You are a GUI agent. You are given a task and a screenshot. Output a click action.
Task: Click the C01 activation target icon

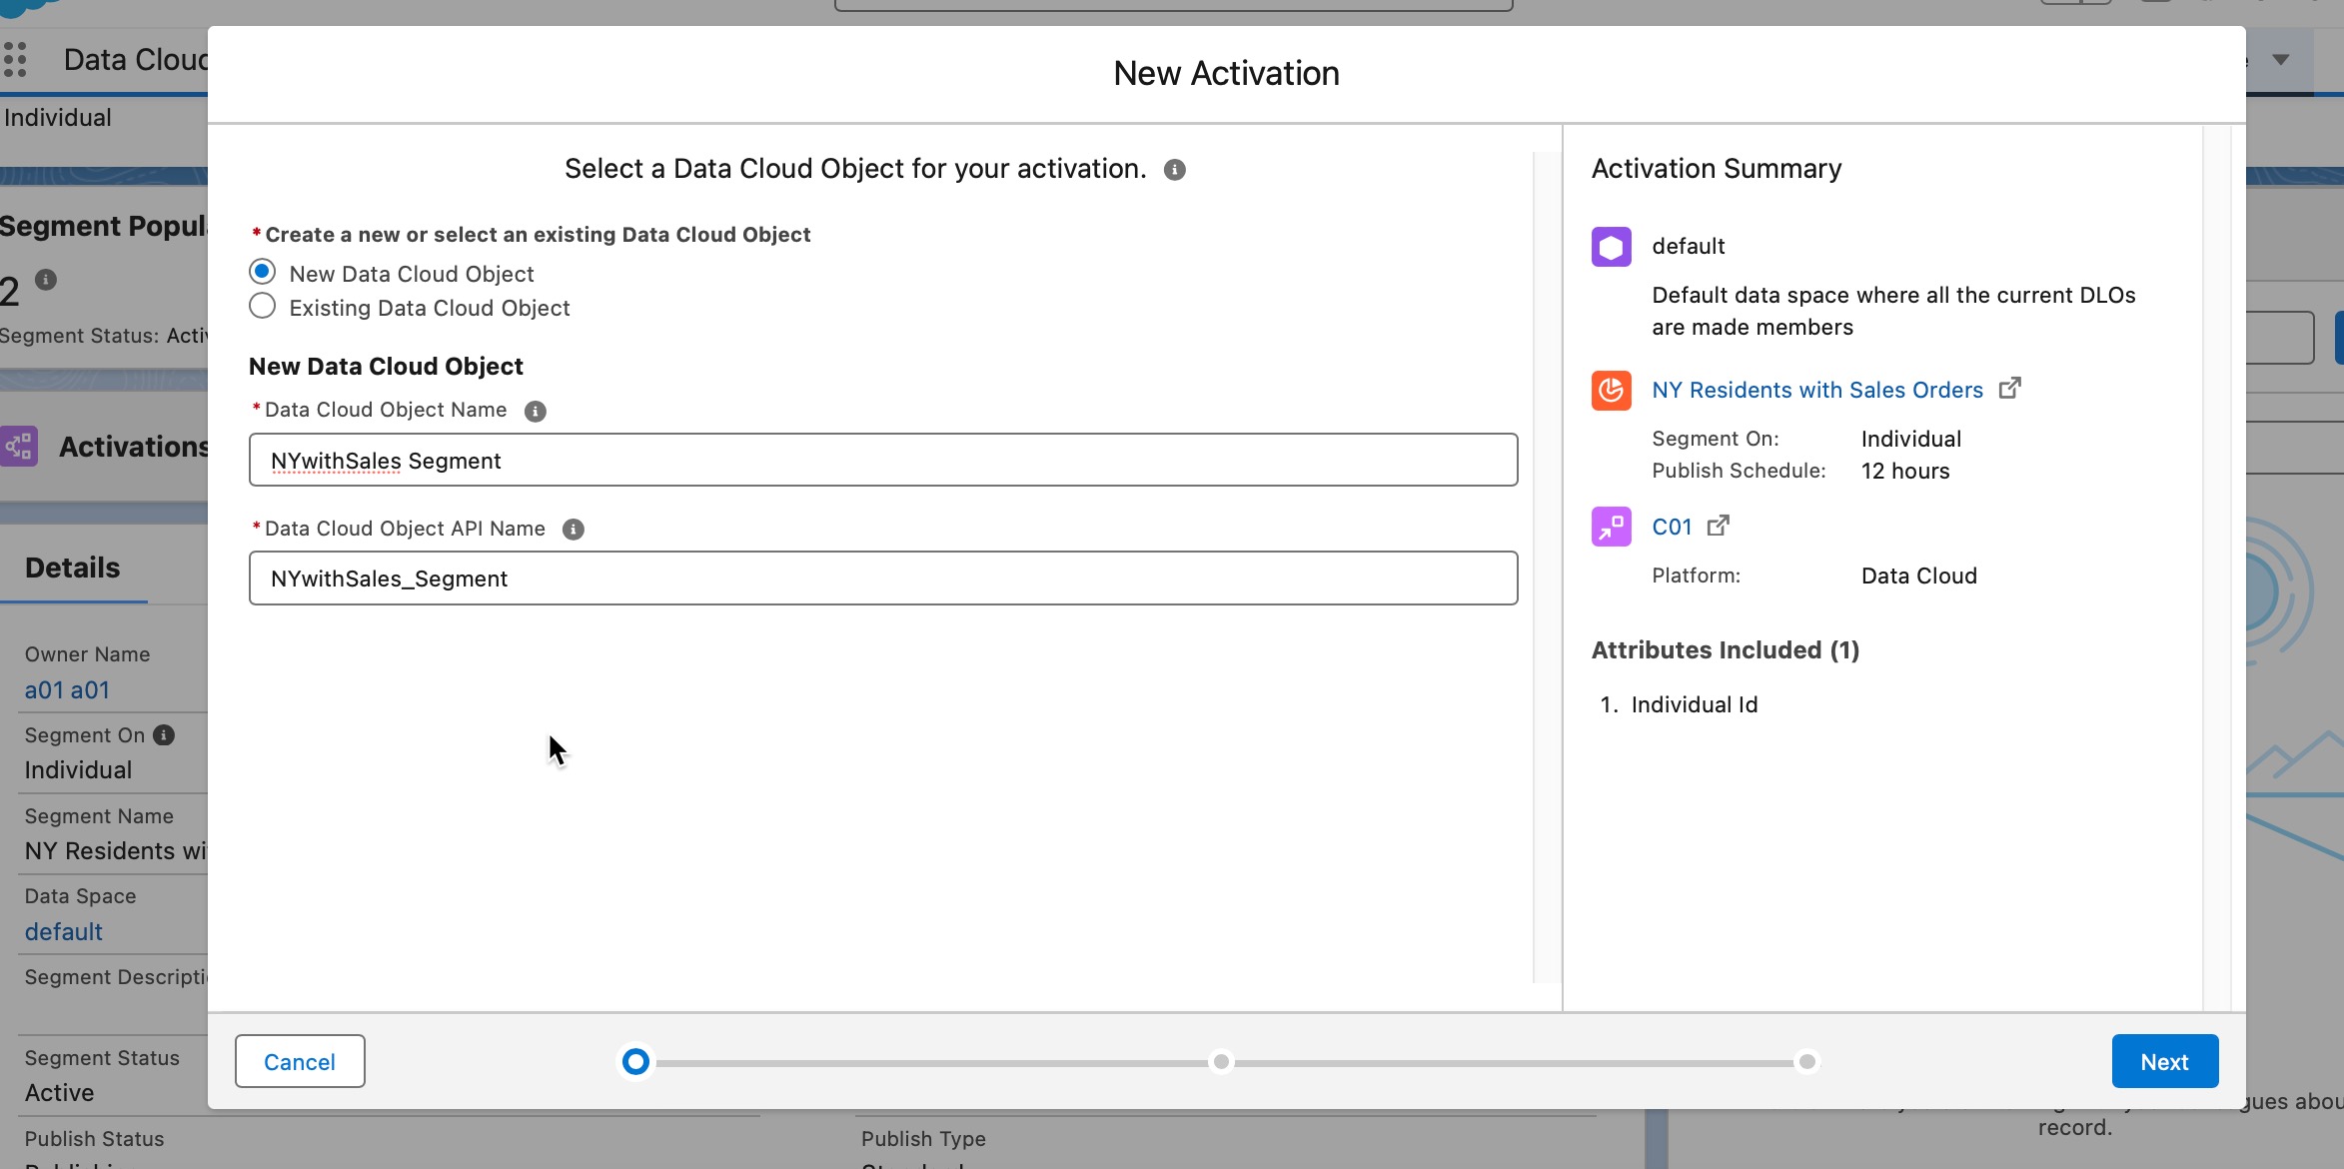pos(1611,527)
